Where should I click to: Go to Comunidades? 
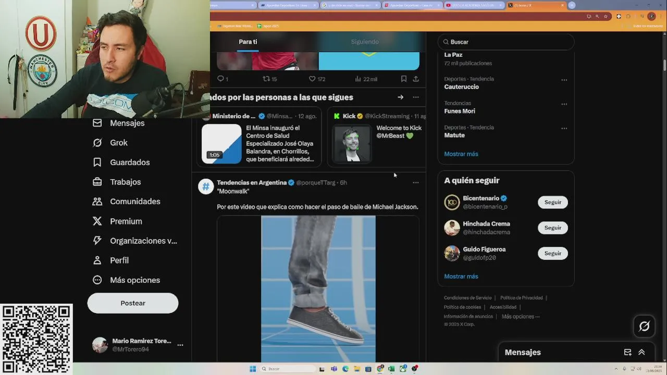(x=126, y=202)
